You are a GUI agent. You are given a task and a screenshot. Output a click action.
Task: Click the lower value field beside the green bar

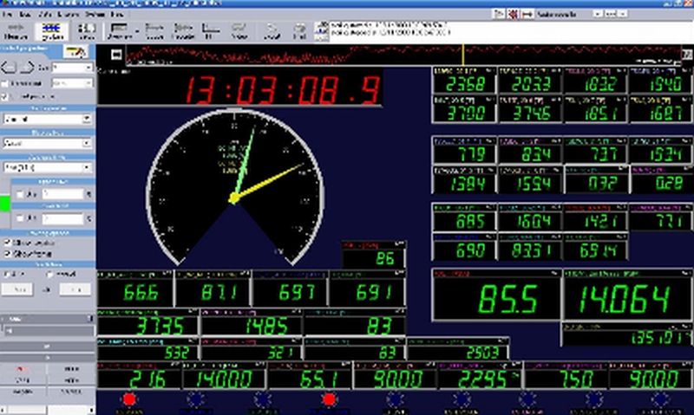tap(62, 218)
